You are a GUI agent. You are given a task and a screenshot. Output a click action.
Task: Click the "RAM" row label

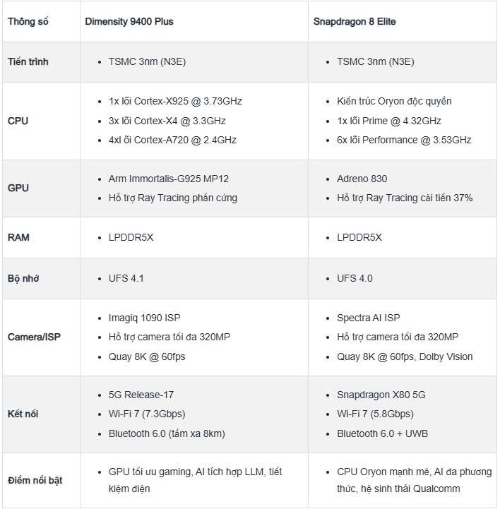(19, 237)
